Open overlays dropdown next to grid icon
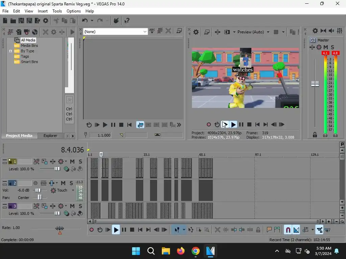 tap(283, 32)
